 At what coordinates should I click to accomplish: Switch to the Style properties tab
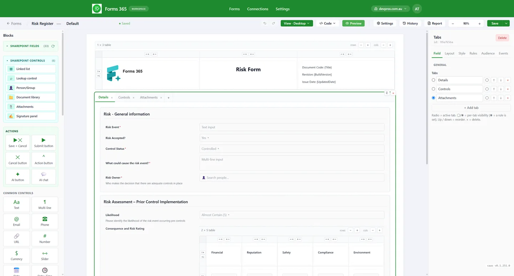pos(462,53)
